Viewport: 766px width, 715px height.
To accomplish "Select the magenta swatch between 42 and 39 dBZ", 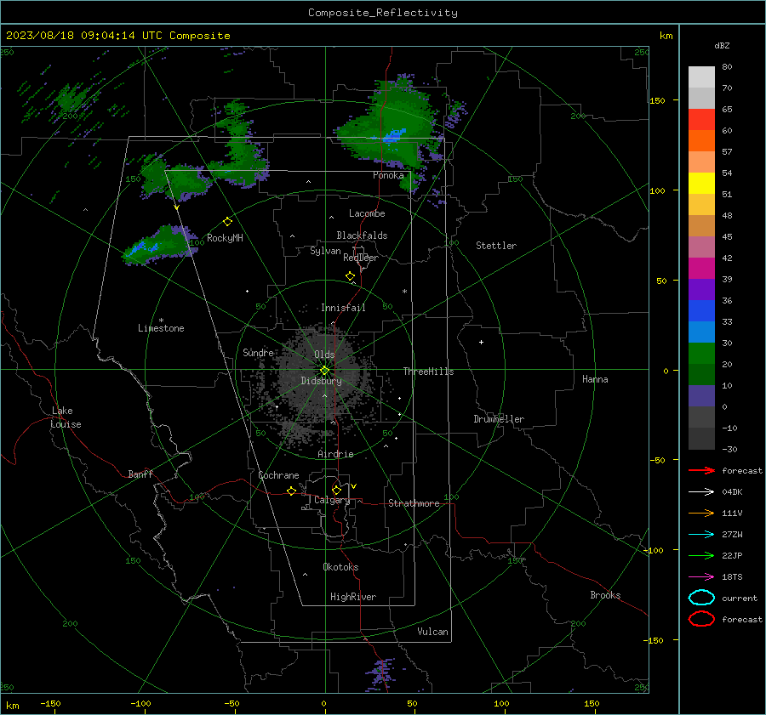I will point(701,269).
